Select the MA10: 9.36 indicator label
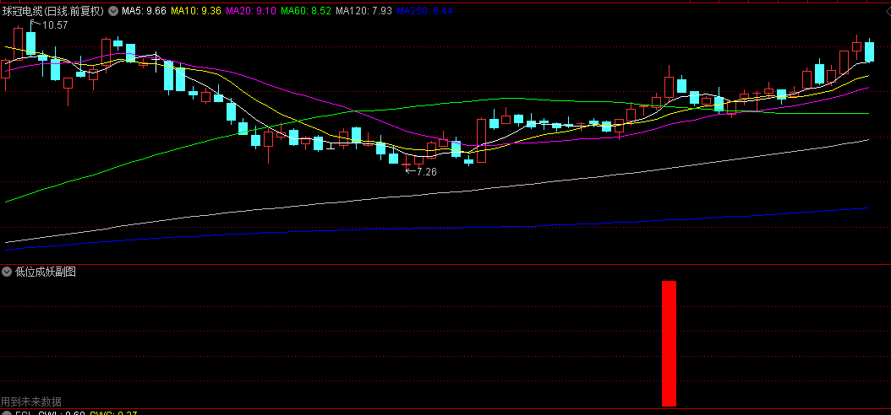Screen dimensions: 891x415 (x=195, y=10)
